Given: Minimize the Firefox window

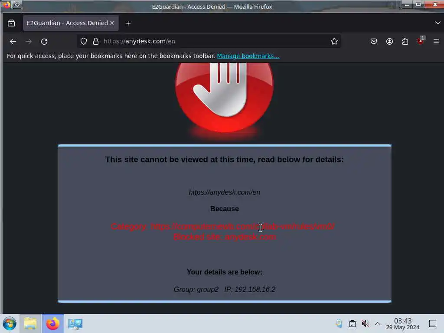Looking at the screenshot, I should coord(407,5).
